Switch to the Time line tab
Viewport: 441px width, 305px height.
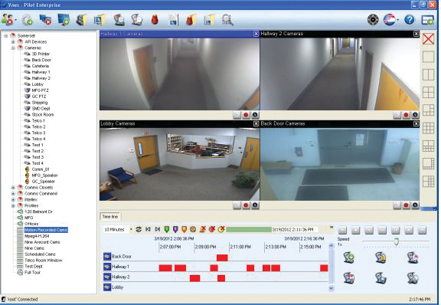click(110, 217)
